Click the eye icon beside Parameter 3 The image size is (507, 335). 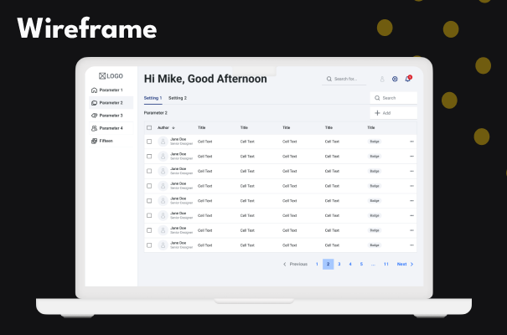[x=94, y=116]
